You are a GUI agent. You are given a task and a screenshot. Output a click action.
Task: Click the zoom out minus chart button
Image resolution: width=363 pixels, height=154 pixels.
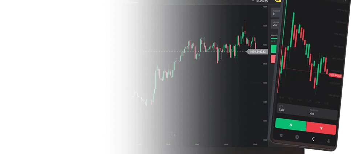170,135
